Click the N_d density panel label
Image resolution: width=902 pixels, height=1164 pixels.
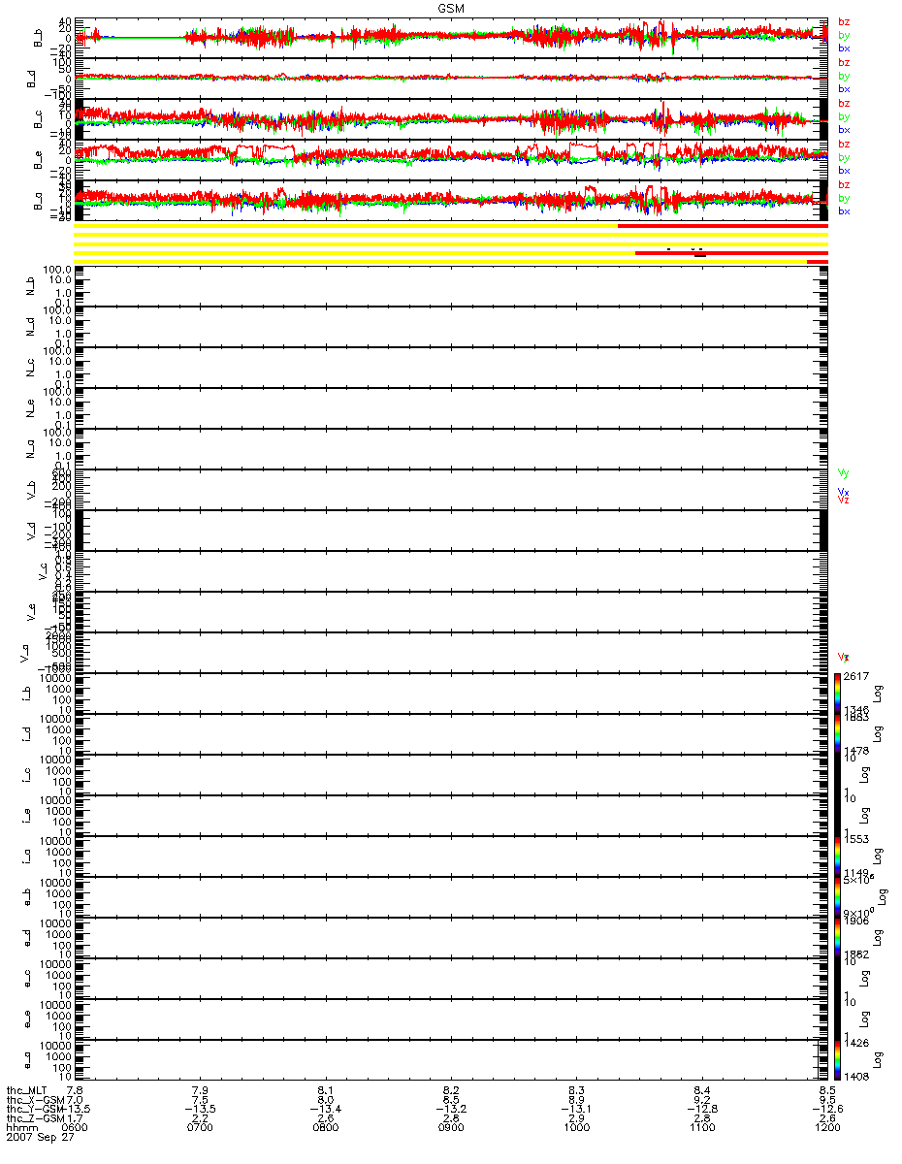point(31,327)
